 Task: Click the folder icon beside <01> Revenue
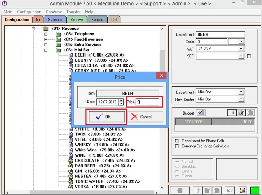coord(46,29)
